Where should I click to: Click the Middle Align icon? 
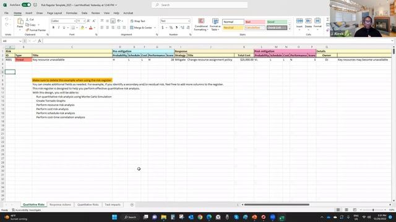click(x=107, y=21)
